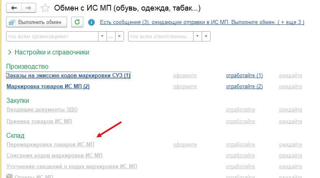This screenshot has width=320, height=178.
Task: Open the organization filter dropdown arrow
Action: point(102,36)
